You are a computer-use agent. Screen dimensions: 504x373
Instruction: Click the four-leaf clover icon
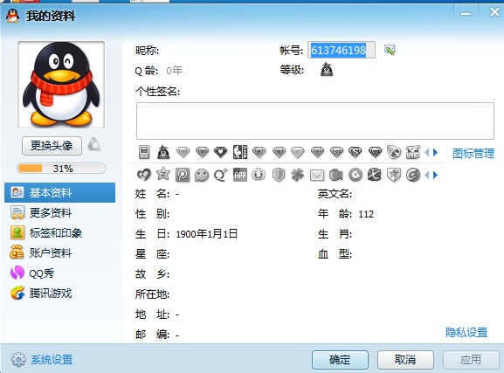click(298, 175)
